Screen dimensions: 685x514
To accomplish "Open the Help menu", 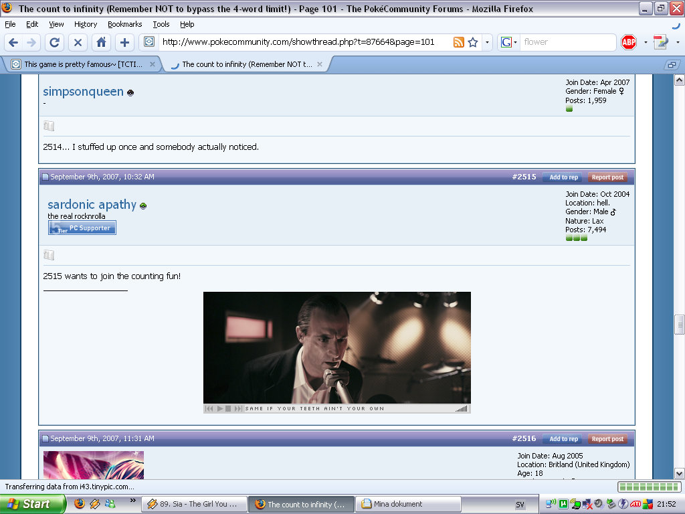I will point(187,24).
